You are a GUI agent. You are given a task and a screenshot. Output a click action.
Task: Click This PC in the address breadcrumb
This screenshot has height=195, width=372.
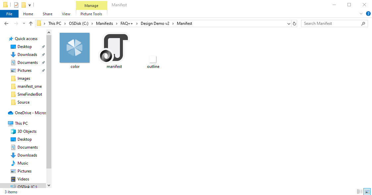[55, 24]
